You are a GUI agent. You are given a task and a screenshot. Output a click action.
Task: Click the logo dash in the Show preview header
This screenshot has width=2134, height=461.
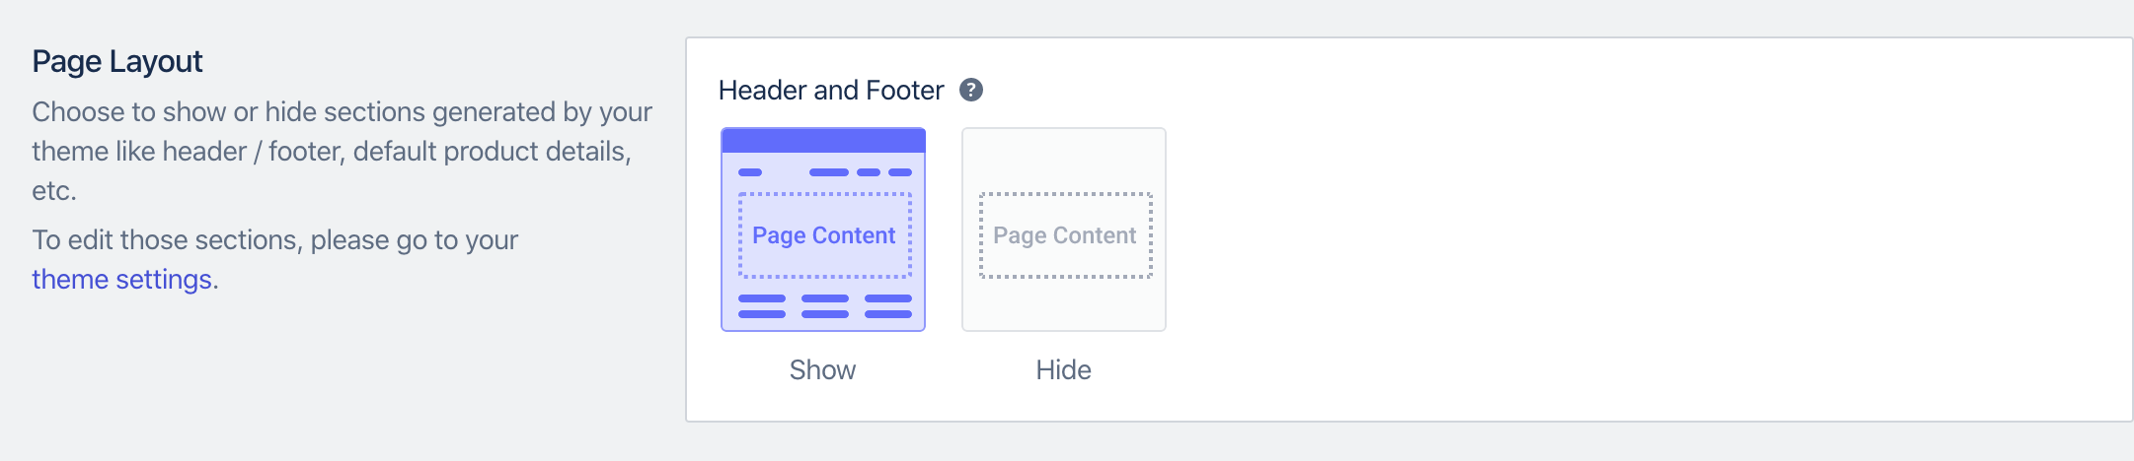pyautogui.click(x=750, y=172)
